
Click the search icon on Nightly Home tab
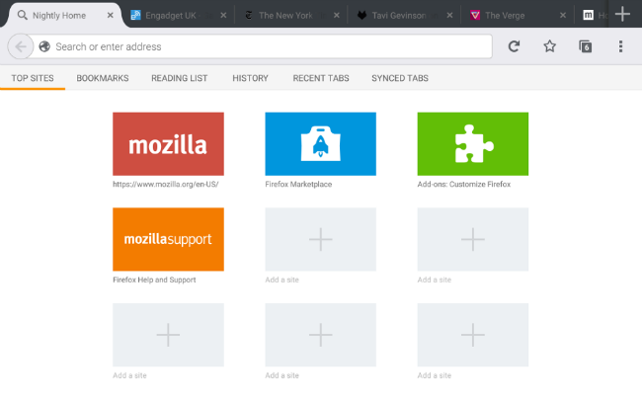click(22, 15)
